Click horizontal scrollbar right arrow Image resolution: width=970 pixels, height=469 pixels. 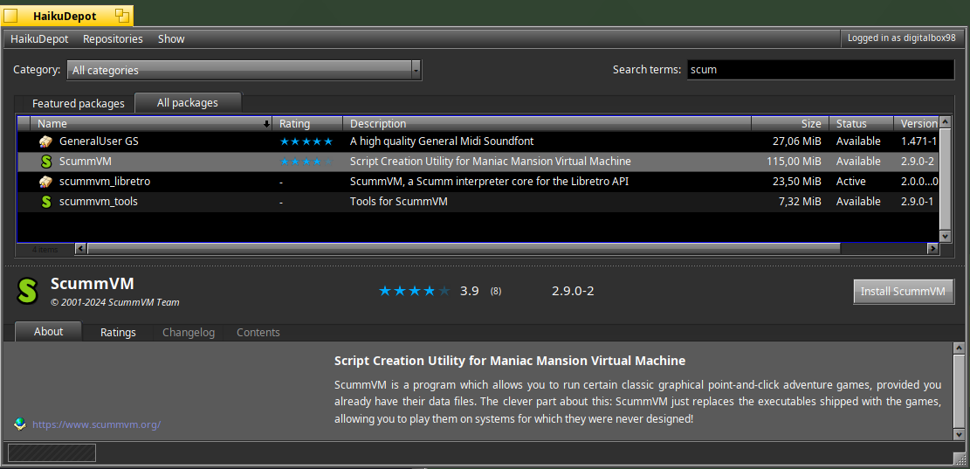click(x=932, y=249)
